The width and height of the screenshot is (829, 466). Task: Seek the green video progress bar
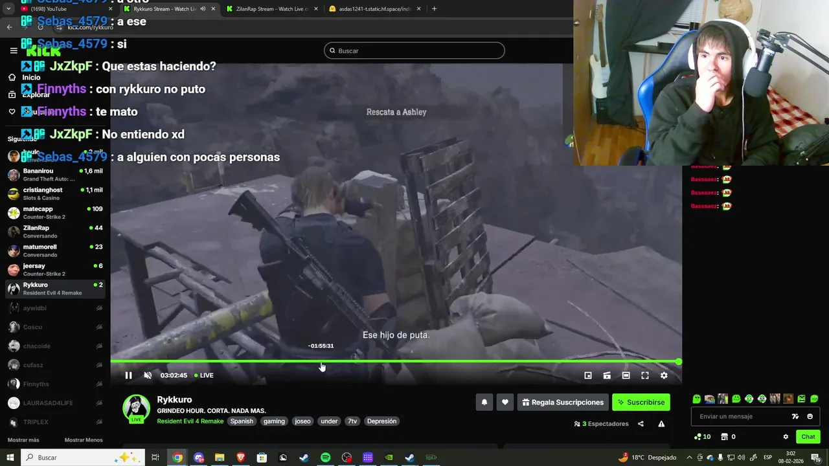coord(396,361)
